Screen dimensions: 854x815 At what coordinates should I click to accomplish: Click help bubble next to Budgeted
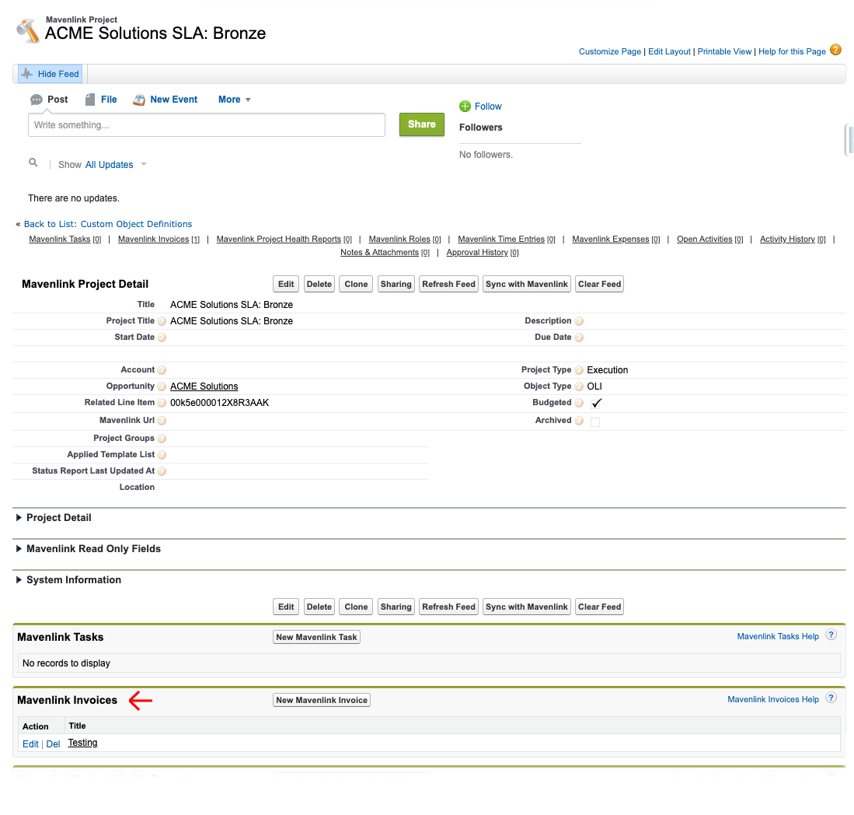point(579,404)
